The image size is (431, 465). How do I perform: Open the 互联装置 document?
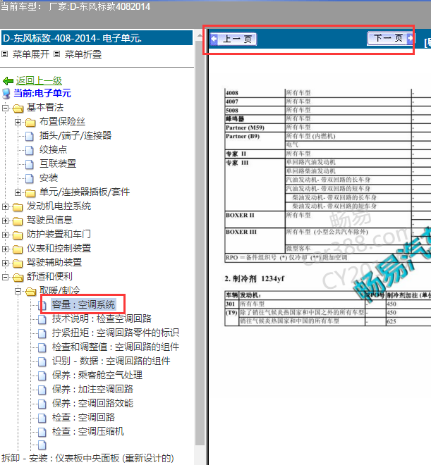pos(58,163)
